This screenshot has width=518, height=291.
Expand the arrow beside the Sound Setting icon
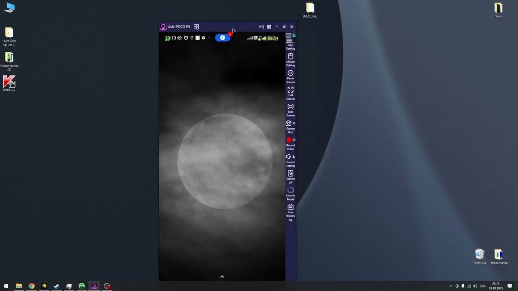(294, 156)
